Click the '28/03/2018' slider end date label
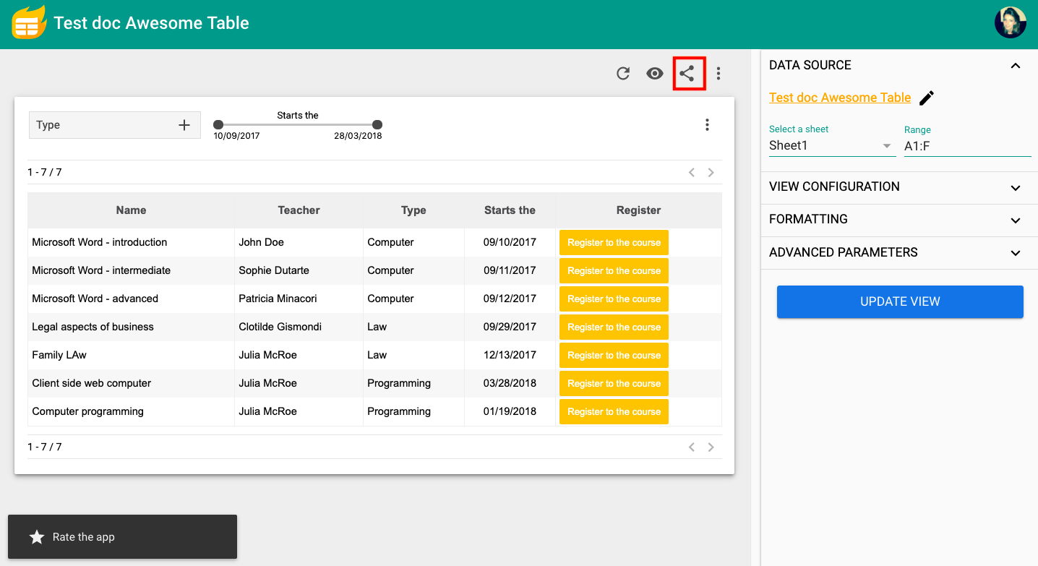The image size is (1038, 566). 358,136
